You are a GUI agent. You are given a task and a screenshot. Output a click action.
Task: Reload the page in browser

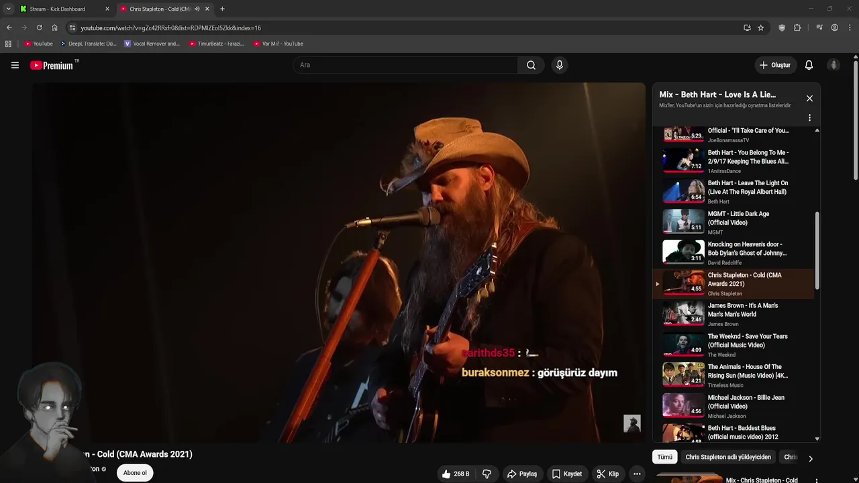(39, 28)
